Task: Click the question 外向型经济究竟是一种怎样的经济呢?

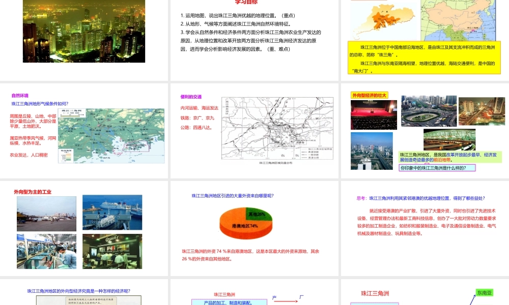Action: [78, 291]
